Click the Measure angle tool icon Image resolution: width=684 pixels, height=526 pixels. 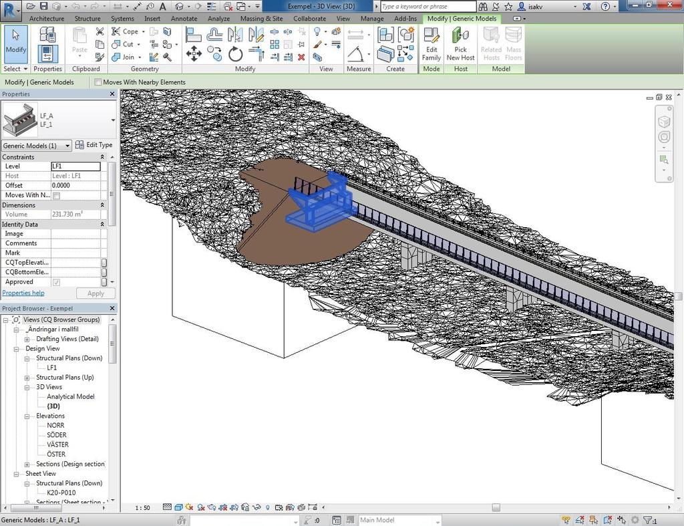tap(357, 53)
